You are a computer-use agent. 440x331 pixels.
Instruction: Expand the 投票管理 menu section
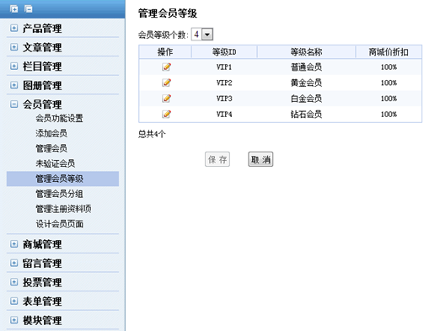tap(13, 282)
